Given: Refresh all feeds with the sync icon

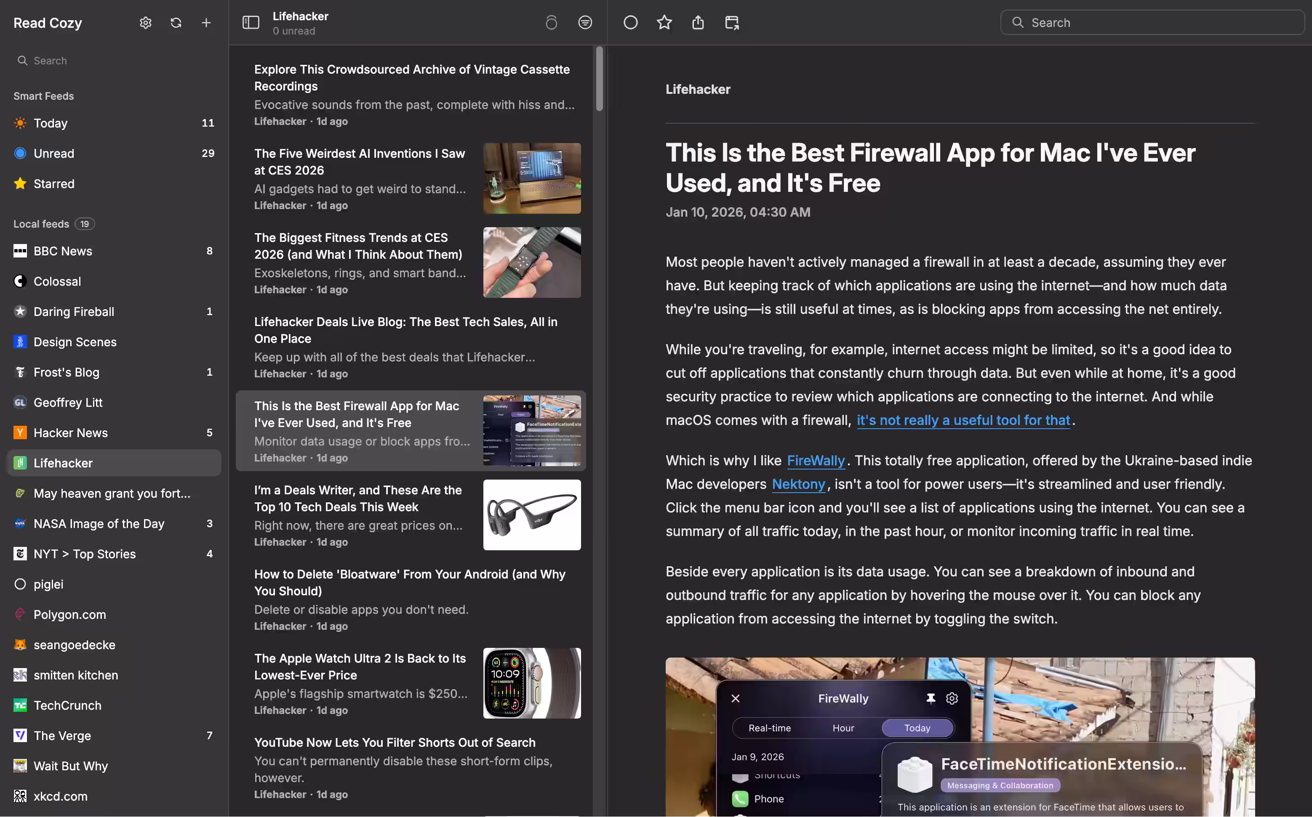Looking at the screenshot, I should coord(176,23).
